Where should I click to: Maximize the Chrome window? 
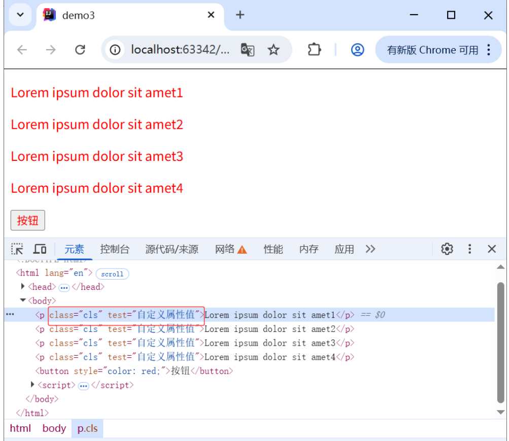451,15
